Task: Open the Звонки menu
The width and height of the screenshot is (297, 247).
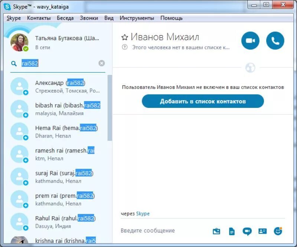Action: (x=89, y=18)
